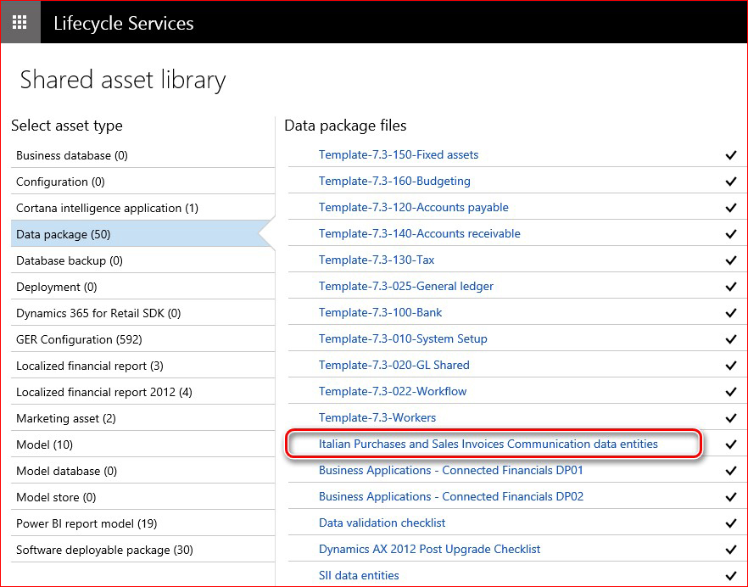Click checkmark for Connected Financials DP01
Screen dimensions: 748x587
[731, 471]
